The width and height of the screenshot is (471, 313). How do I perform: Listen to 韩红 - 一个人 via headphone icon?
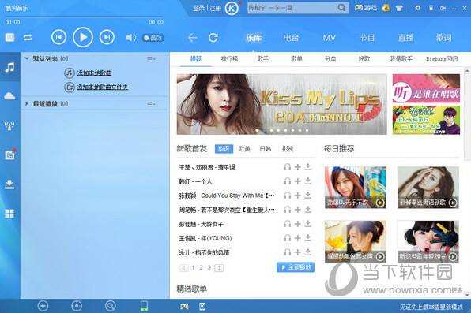(288, 181)
